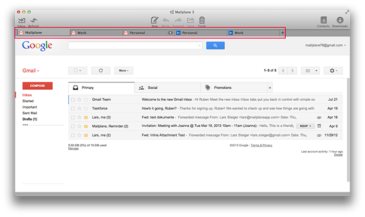
Task: Add a new account tab with plus
Action: pyautogui.click(x=283, y=33)
